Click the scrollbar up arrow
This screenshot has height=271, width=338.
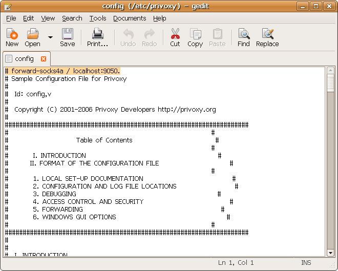(x=330, y=71)
